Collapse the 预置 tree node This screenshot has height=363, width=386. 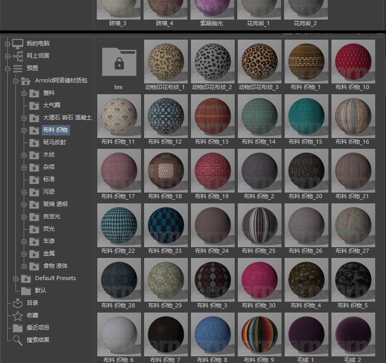pos(7,68)
